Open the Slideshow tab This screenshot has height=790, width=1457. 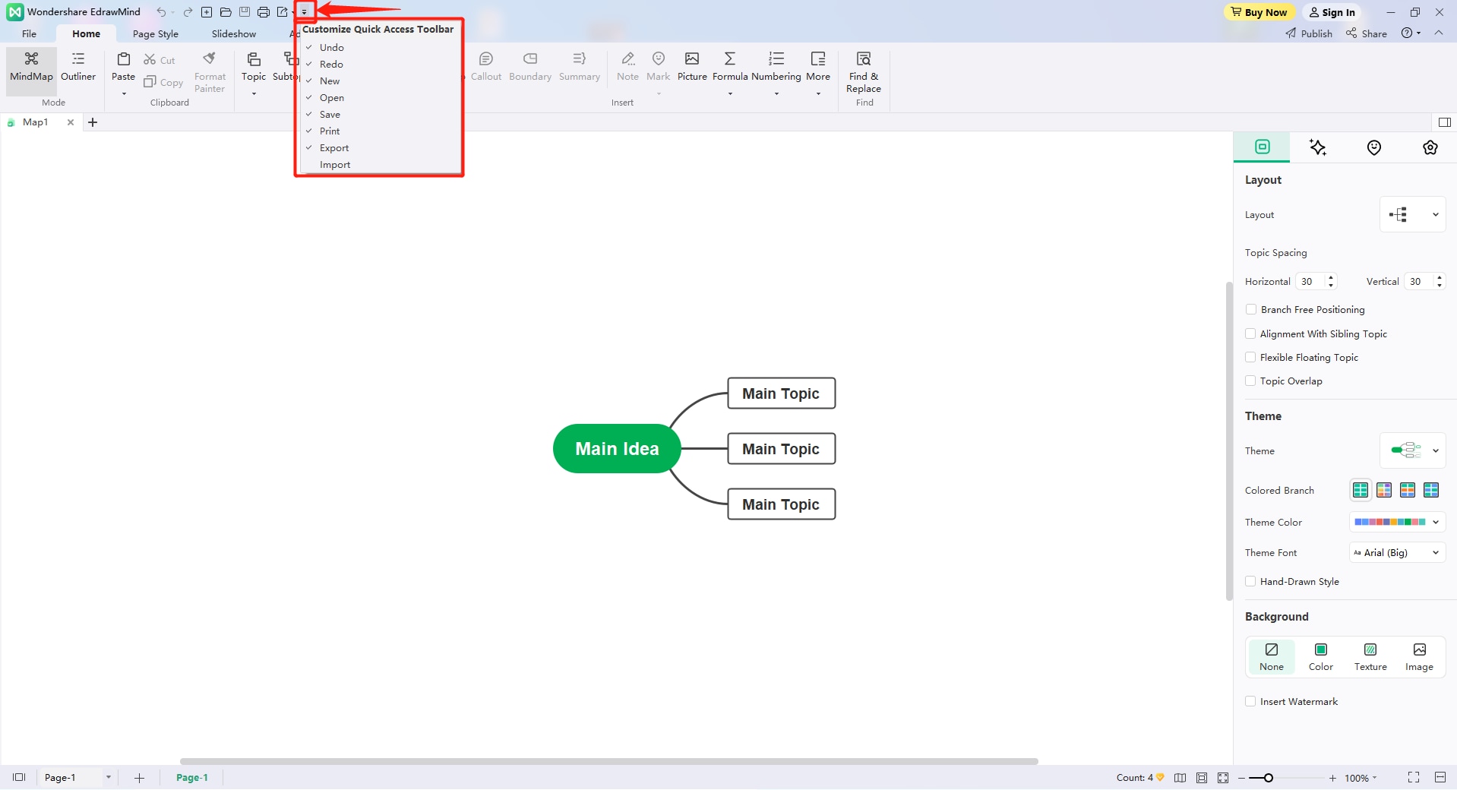(x=234, y=33)
